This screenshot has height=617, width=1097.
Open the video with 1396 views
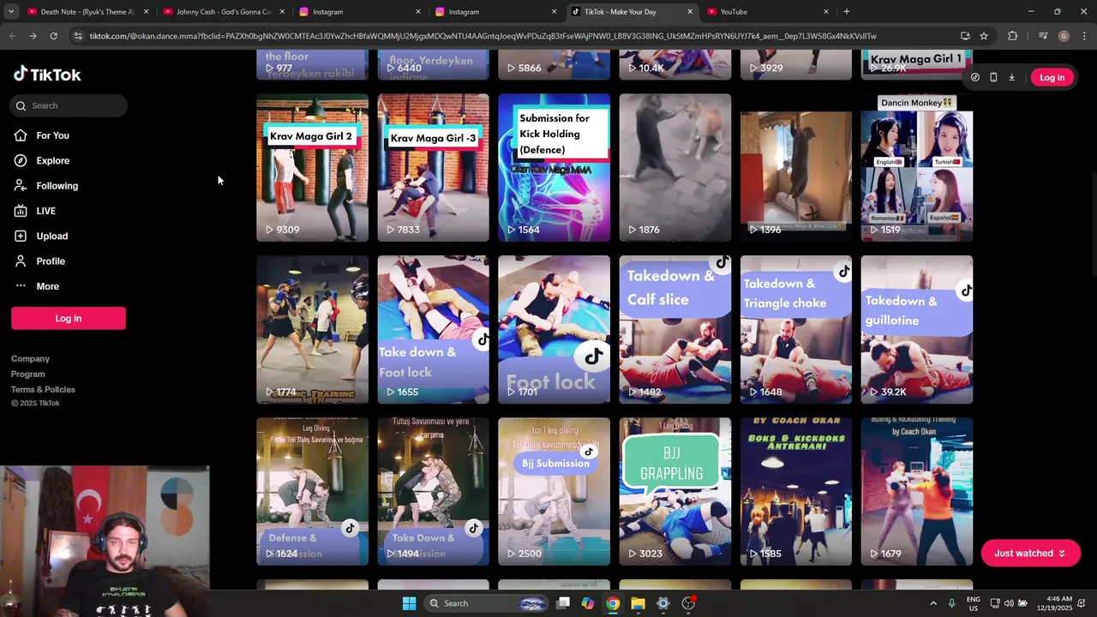[795, 168]
